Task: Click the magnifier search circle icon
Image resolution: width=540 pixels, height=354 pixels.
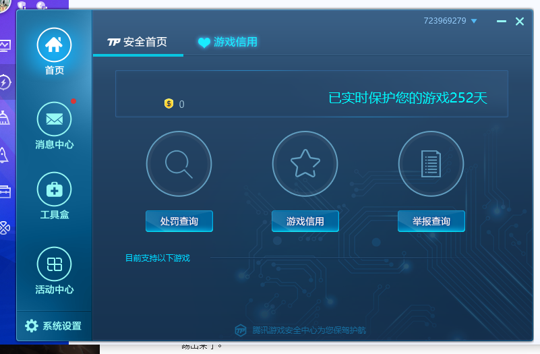Action: pyautogui.click(x=179, y=164)
